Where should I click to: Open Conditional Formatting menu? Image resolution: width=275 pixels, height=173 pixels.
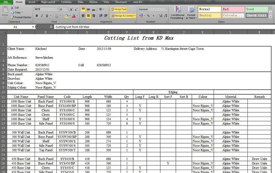(178, 13)
